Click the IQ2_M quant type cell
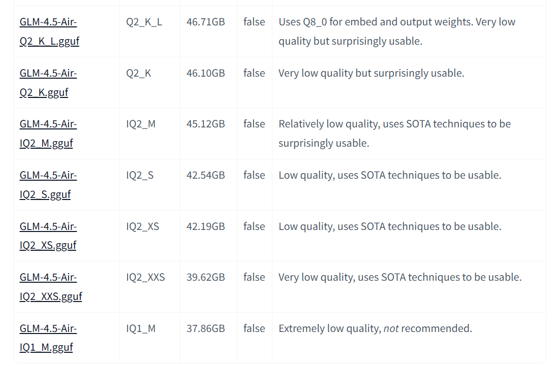556x366 pixels. coord(141,124)
